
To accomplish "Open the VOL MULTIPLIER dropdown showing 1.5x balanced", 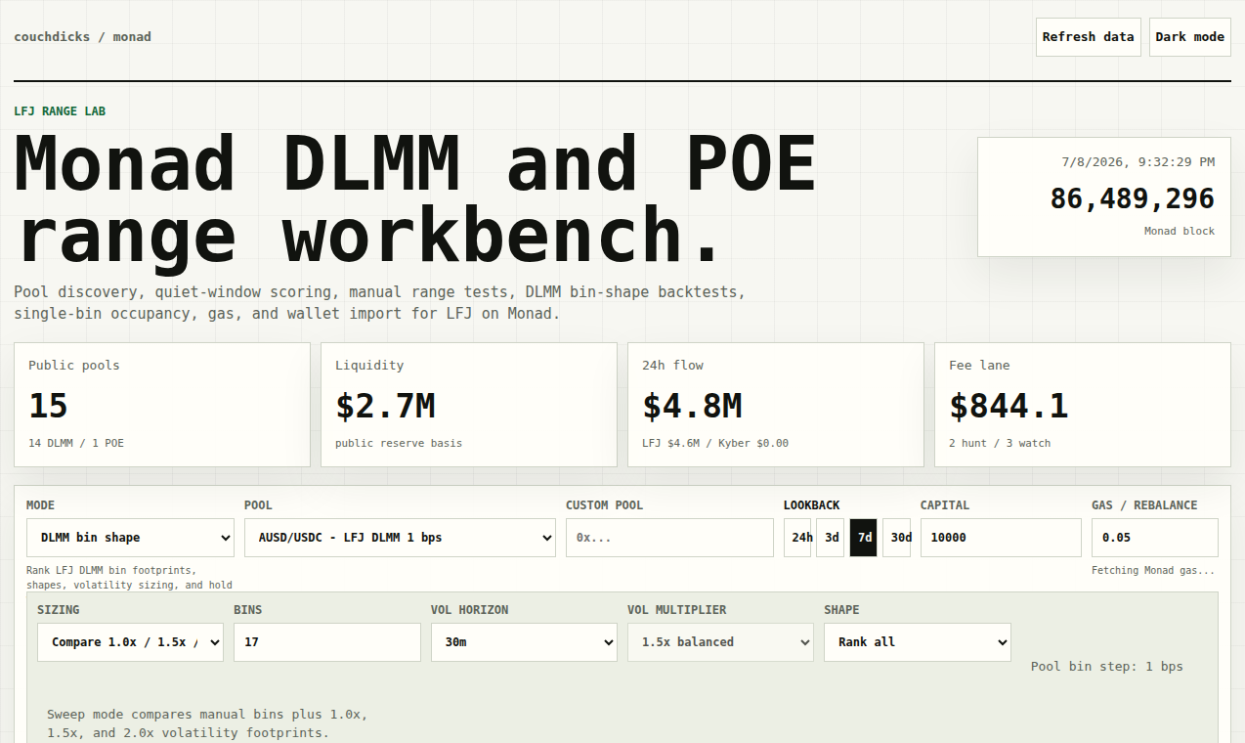I will point(720,642).
